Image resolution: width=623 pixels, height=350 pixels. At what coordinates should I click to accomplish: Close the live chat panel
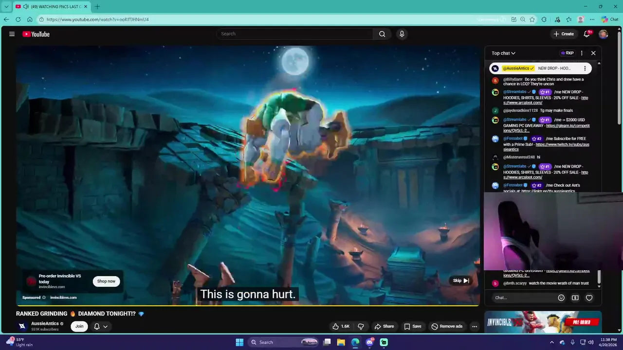pos(593,53)
